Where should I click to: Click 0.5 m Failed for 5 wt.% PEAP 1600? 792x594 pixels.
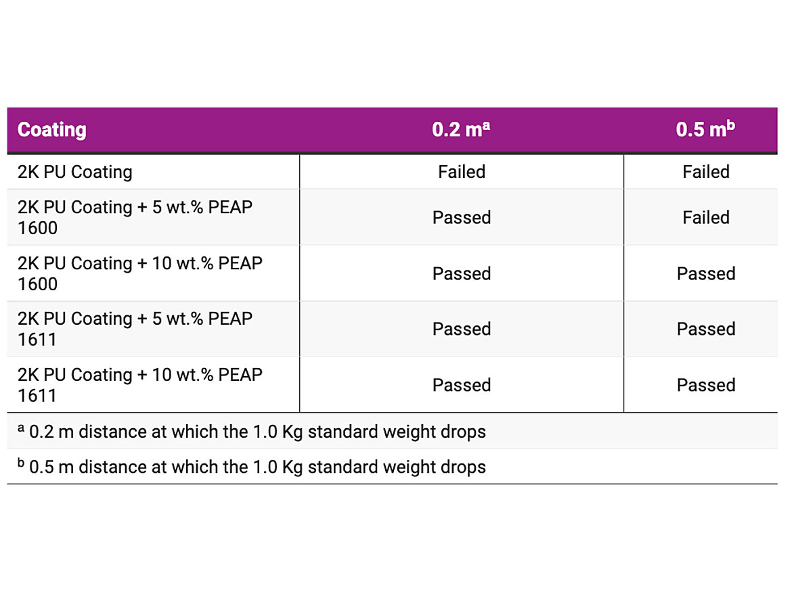point(706,217)
